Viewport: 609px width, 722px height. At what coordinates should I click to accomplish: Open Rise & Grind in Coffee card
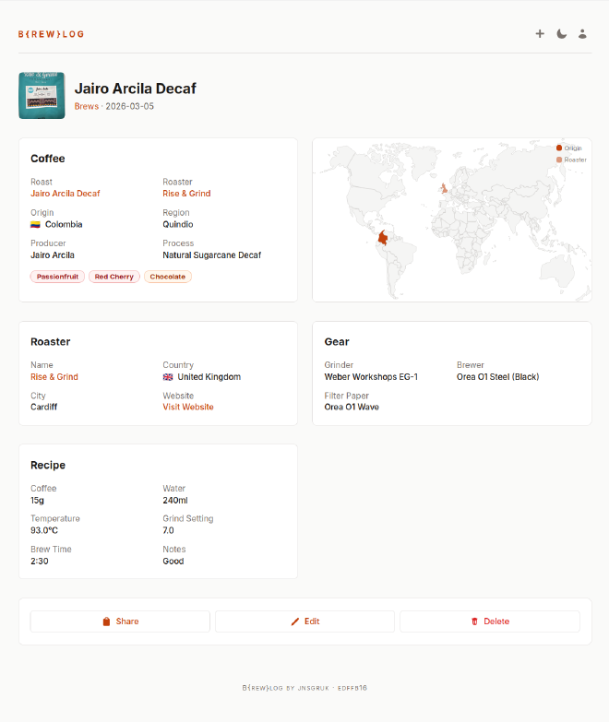click(186, 194)
